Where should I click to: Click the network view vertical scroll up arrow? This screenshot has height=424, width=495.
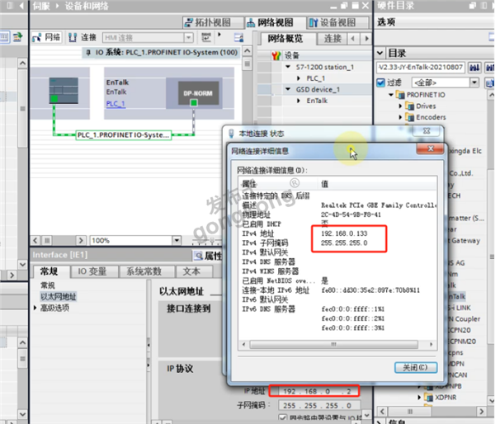[247, 51]
